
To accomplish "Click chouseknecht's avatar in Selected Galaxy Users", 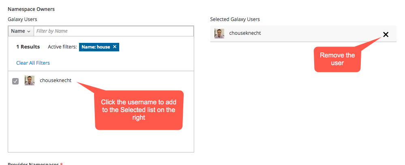I will 219,34.
